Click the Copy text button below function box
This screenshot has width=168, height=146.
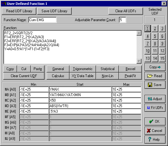click(10, 69)
